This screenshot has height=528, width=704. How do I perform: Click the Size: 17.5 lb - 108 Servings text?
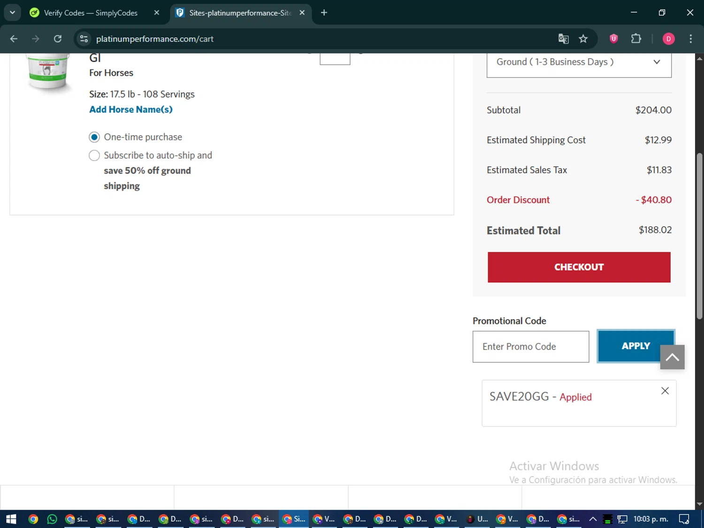click(142, 94)
